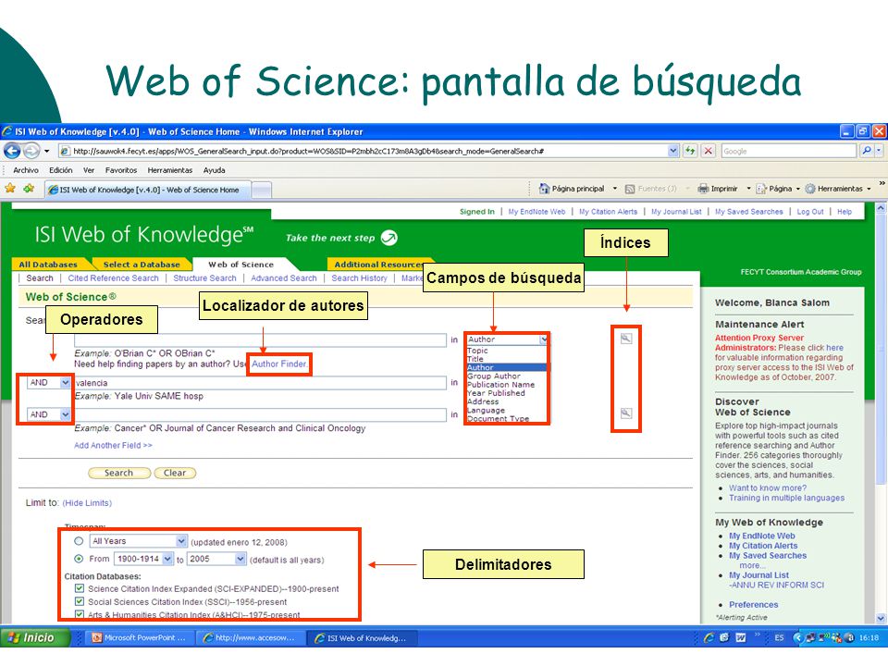Screen dimensions: 888x666
Task: Switch to Microsoft PowerPoint taskbar item
Action: (x=140, y=637)
